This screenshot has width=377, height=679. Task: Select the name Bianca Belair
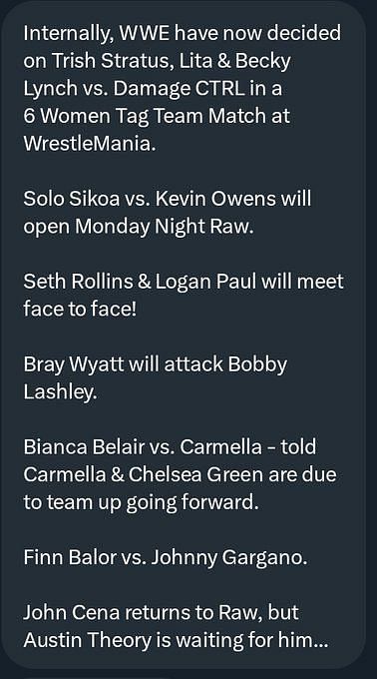(x=84, y=447)
